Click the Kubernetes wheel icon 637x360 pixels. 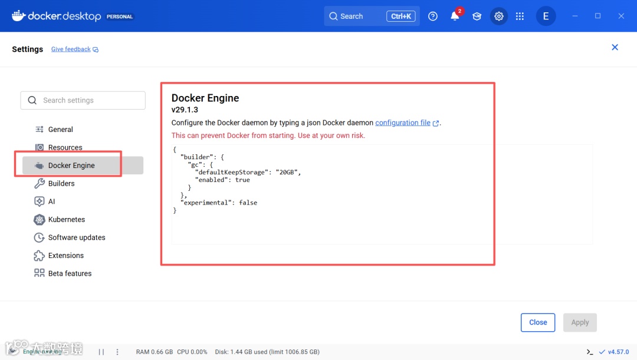[40, 220]
